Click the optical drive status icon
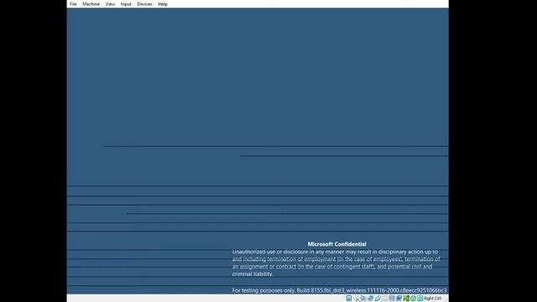The image size is (537, 302). [356, 299]
